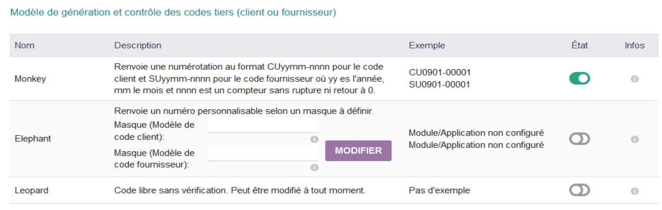Open the info icon for the Monkey model

[635, 79]
